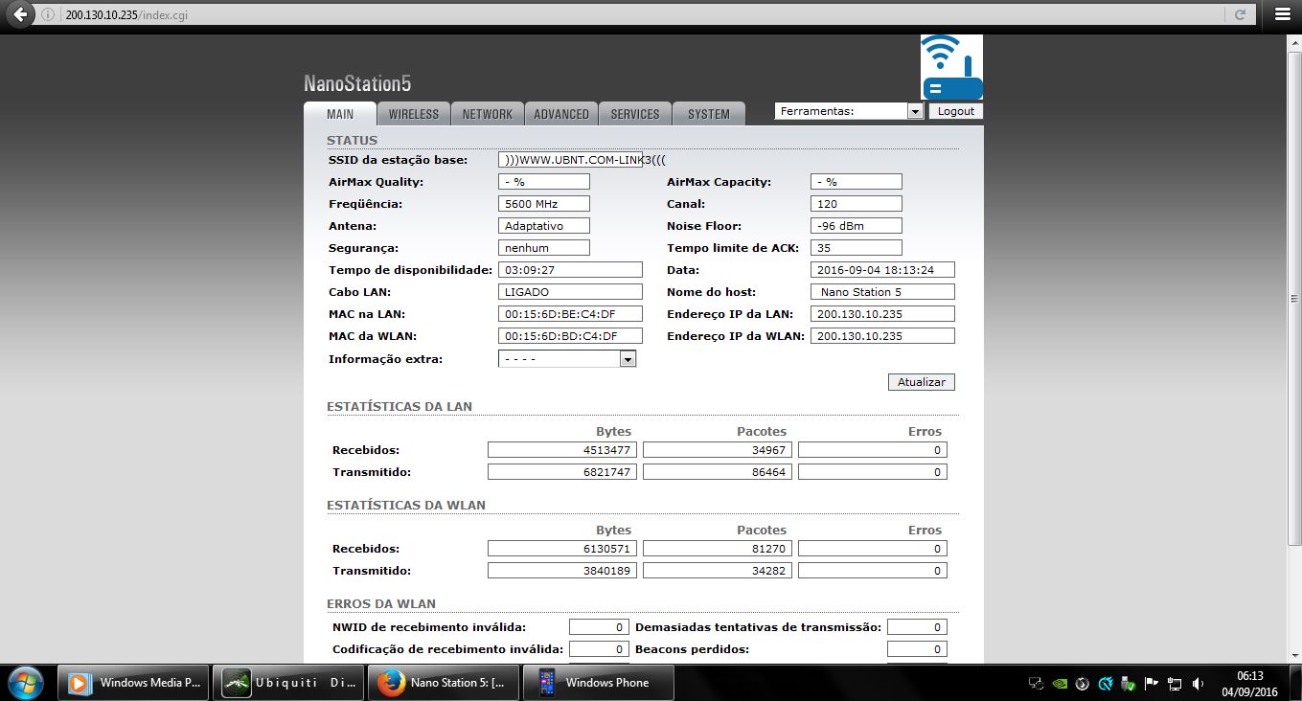
Task: Switch to the MAIN tab
Action: (x=340, y=114)
